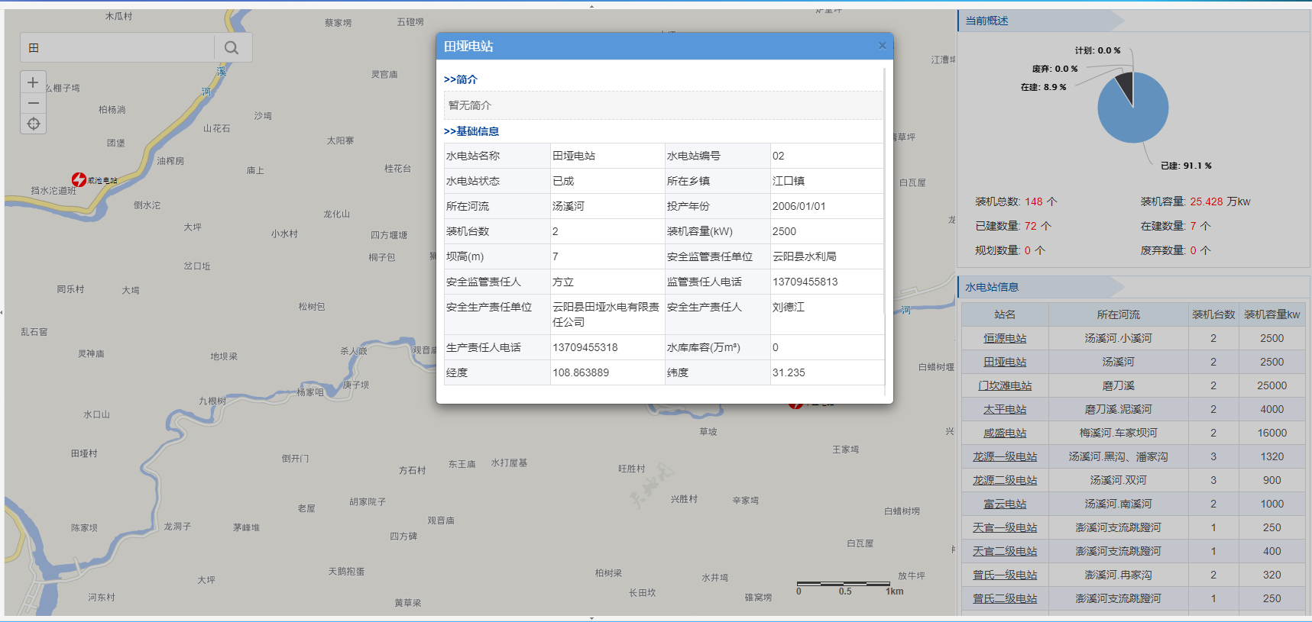Collapse the bottom panel via arrow handle
This screenshot has height=622, width=1312.
pos(591,618)
